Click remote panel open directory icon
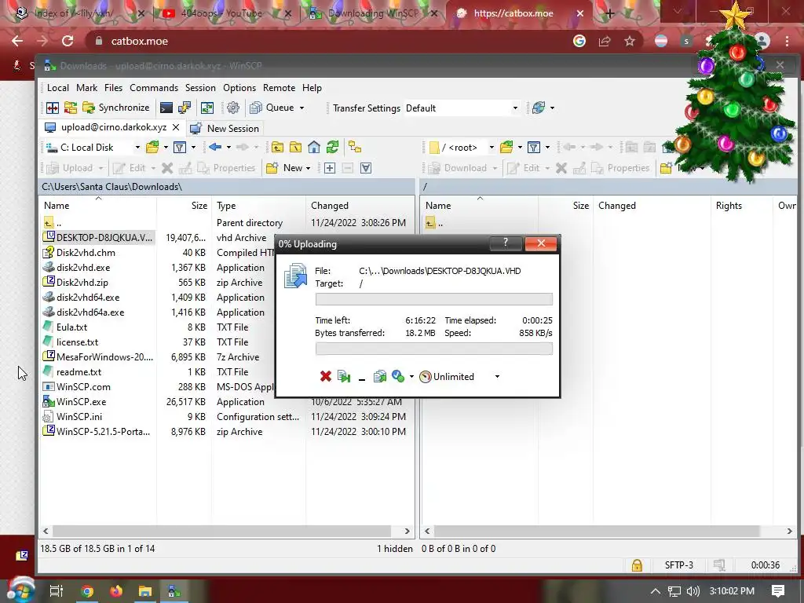 506,148
